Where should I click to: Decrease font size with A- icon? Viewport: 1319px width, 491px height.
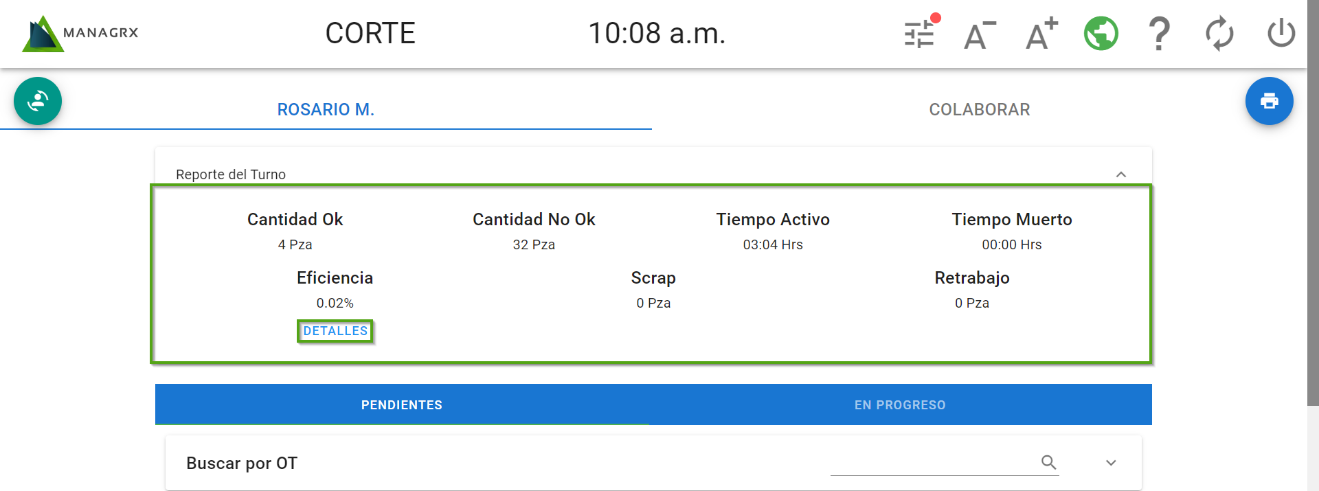pos(979,34)
